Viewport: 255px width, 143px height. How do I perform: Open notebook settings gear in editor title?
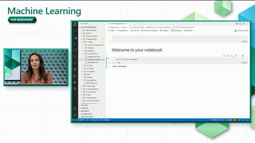(x=237, y=24)
